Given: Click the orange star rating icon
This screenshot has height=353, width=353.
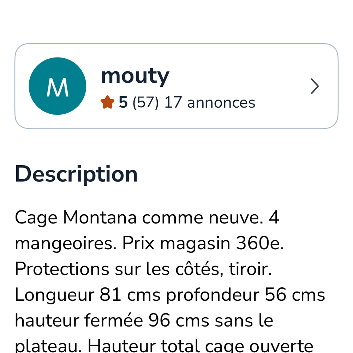Looking at the screenshot, I should [107, 102].
